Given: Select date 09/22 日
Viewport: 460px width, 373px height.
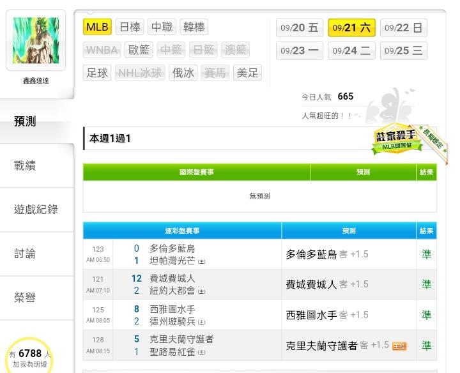Looking at the screenshot, I should (x=404, y=28).
